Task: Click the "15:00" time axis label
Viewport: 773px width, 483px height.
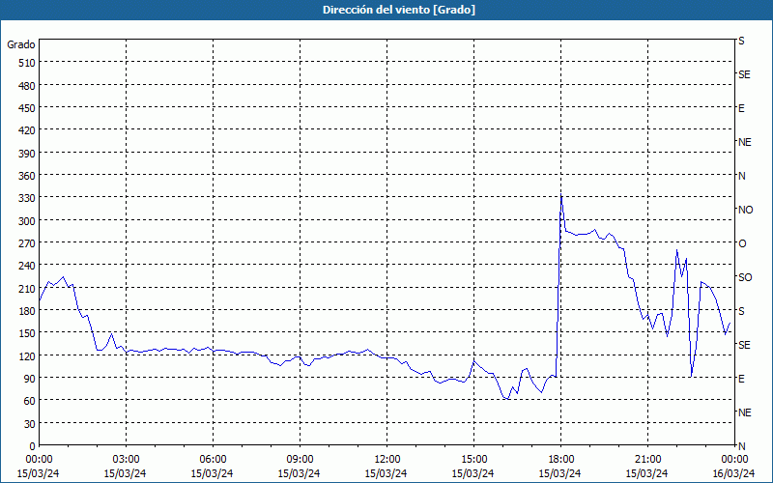Action: [x=473, y=460]
